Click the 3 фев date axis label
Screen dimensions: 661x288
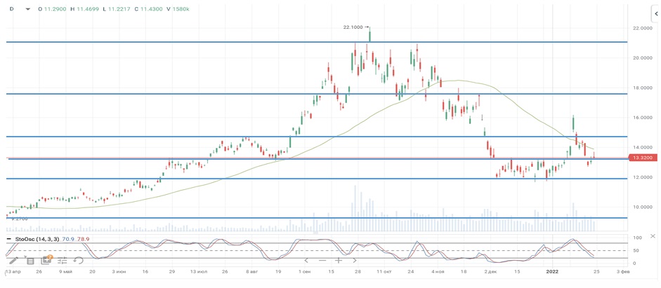pos(622,272)
